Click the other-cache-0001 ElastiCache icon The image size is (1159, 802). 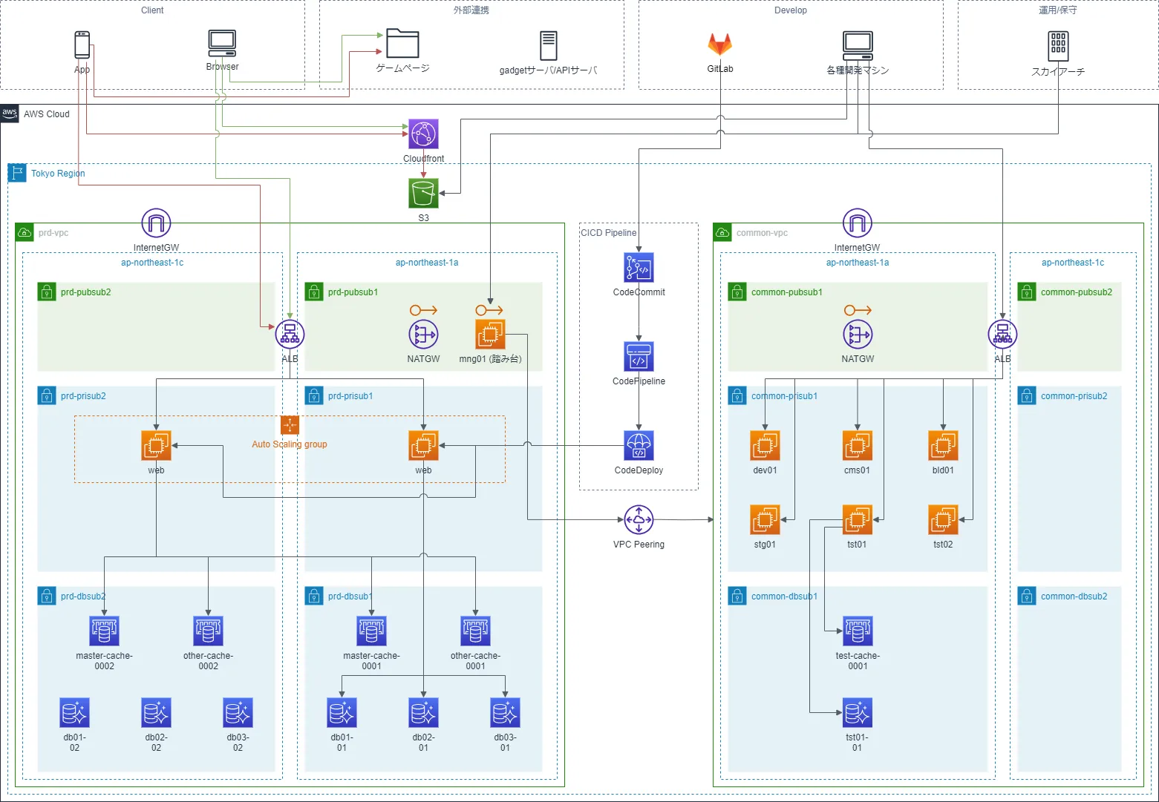click(x=475, y=631)
